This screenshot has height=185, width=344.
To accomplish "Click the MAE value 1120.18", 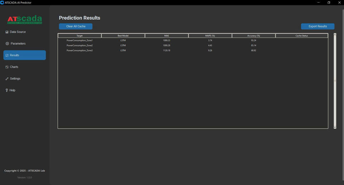I will click(x=167, y=50).
